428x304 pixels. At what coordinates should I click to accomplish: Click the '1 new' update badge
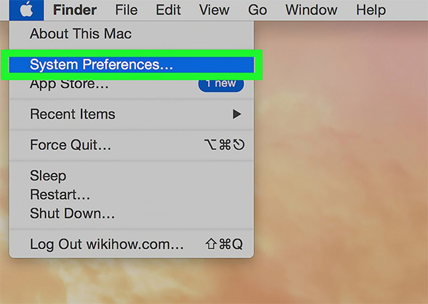coord(221,84)
